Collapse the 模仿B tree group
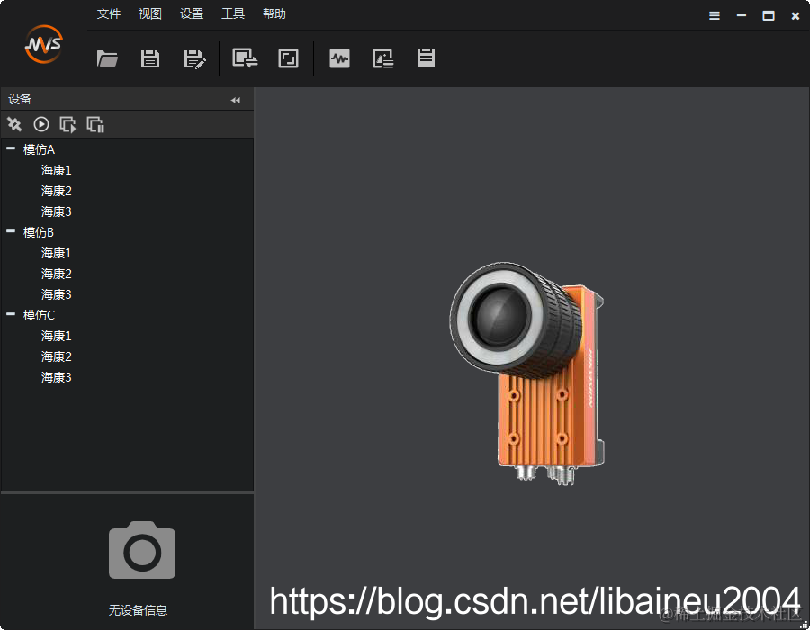 10,231
